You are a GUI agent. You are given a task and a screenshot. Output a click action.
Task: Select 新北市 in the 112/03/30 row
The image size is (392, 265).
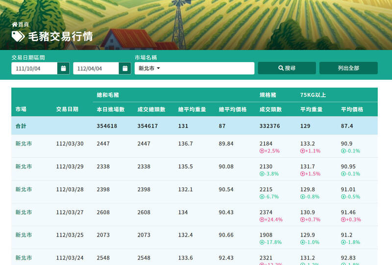24,144
